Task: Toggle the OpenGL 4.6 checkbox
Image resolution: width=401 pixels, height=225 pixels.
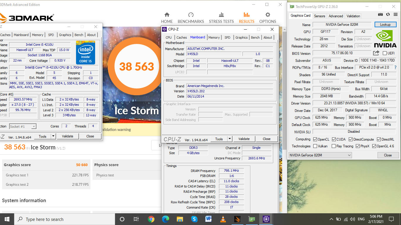Action: coord(374,146)
